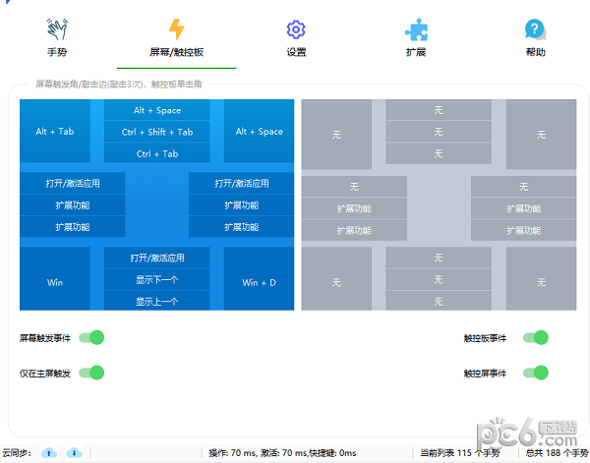Select the lightning bolt 屏幕/触控板 icon
Viewport: 590px width, 463px height.
176,29
